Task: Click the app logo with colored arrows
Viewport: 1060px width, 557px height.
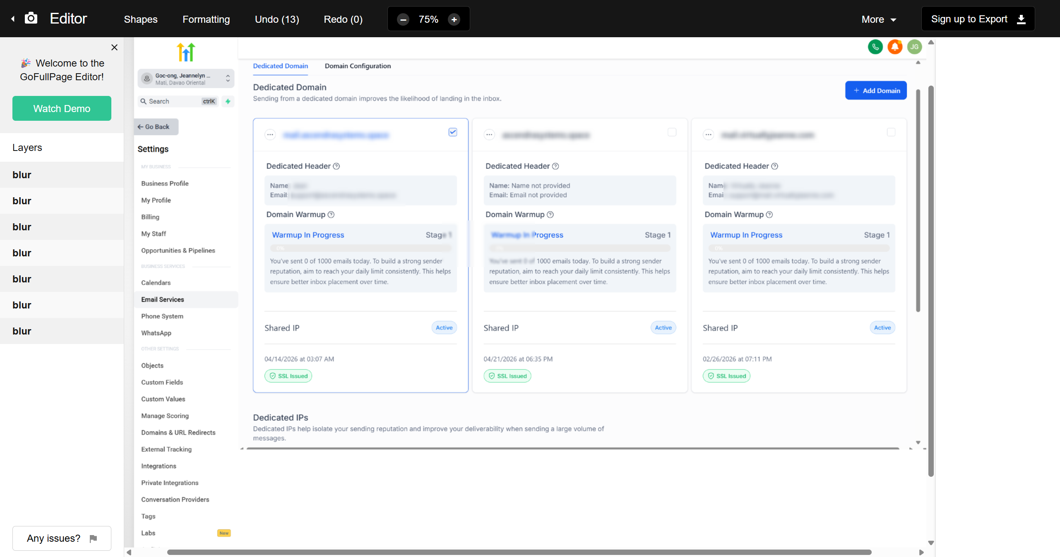Action: click(186, 52)
